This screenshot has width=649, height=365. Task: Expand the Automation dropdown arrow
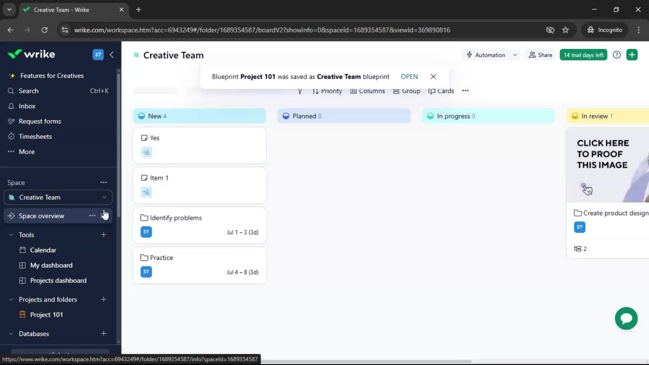coord(515,55)
